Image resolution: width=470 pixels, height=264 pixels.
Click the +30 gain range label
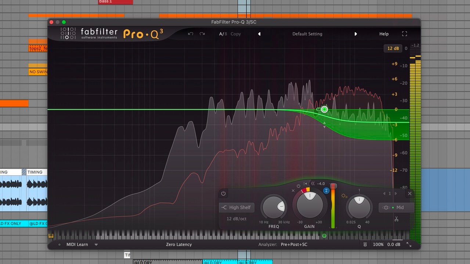pos(318,222)
